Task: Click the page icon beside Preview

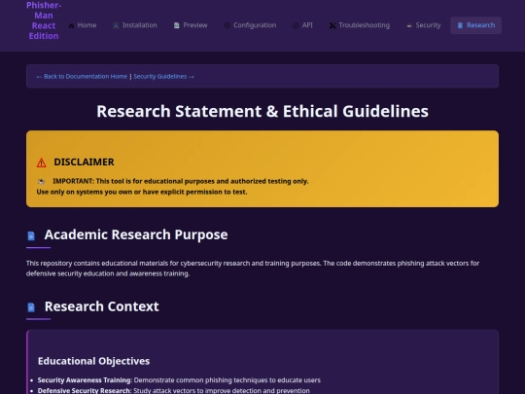Action: point(176,25)
